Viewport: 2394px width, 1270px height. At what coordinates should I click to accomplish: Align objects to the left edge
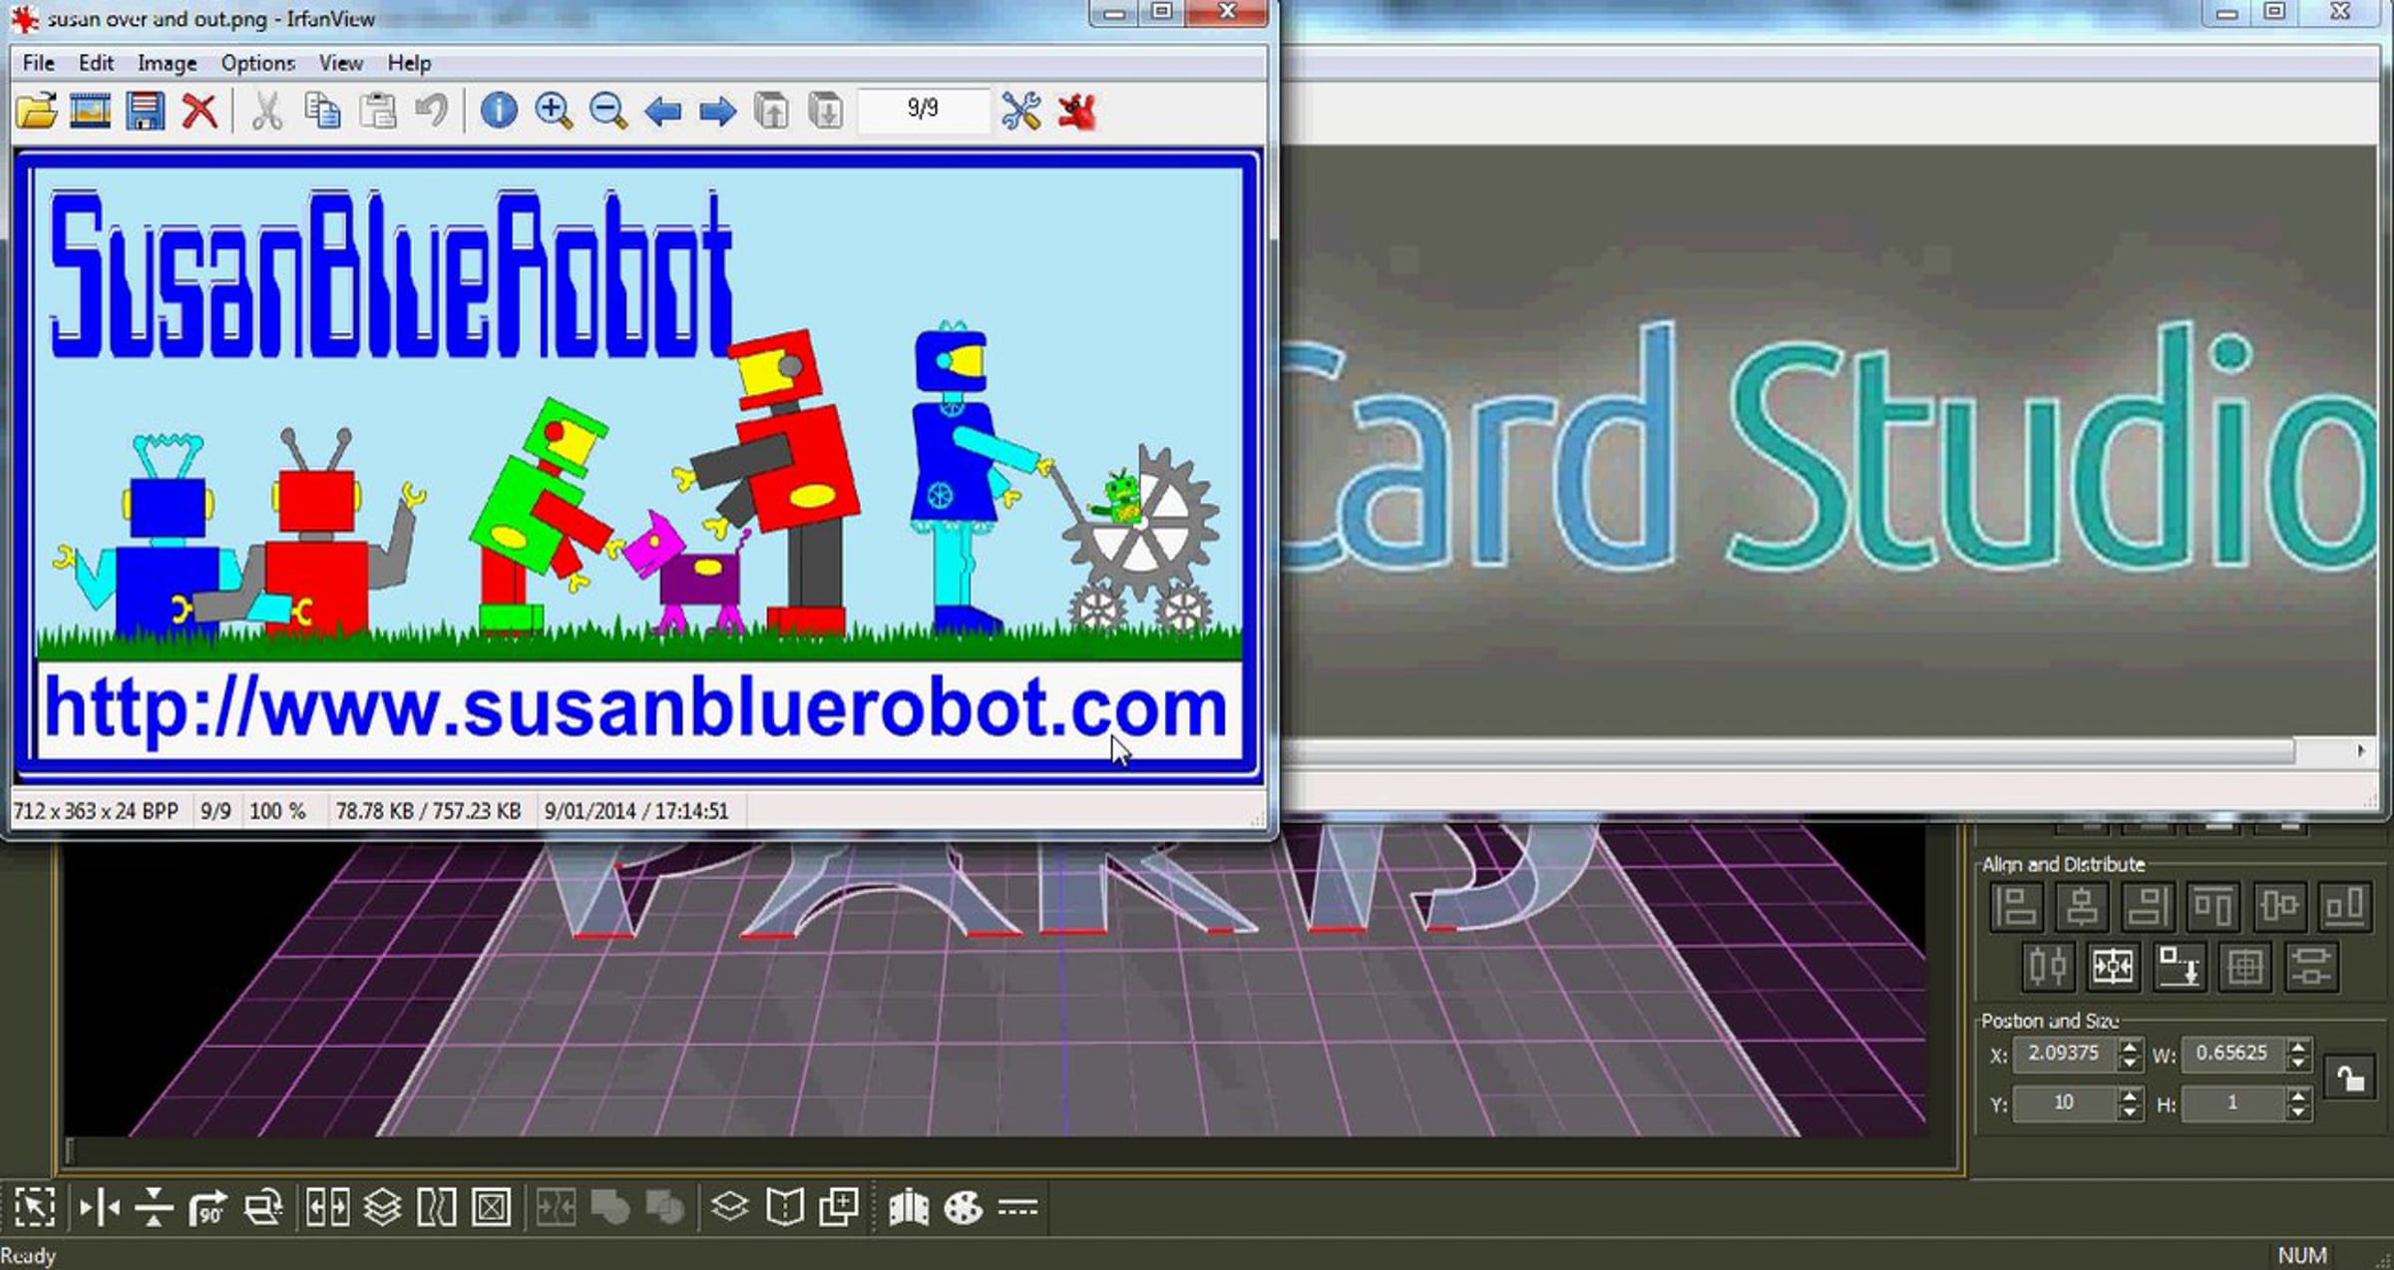coord(2016,907)
